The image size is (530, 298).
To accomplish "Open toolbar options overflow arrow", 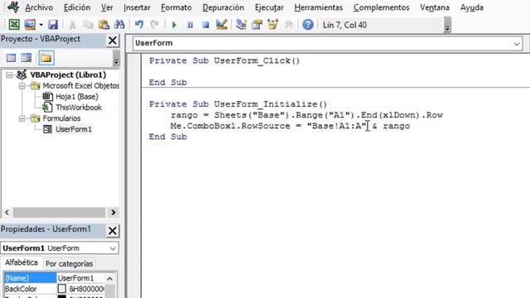I will pos(447,25).
